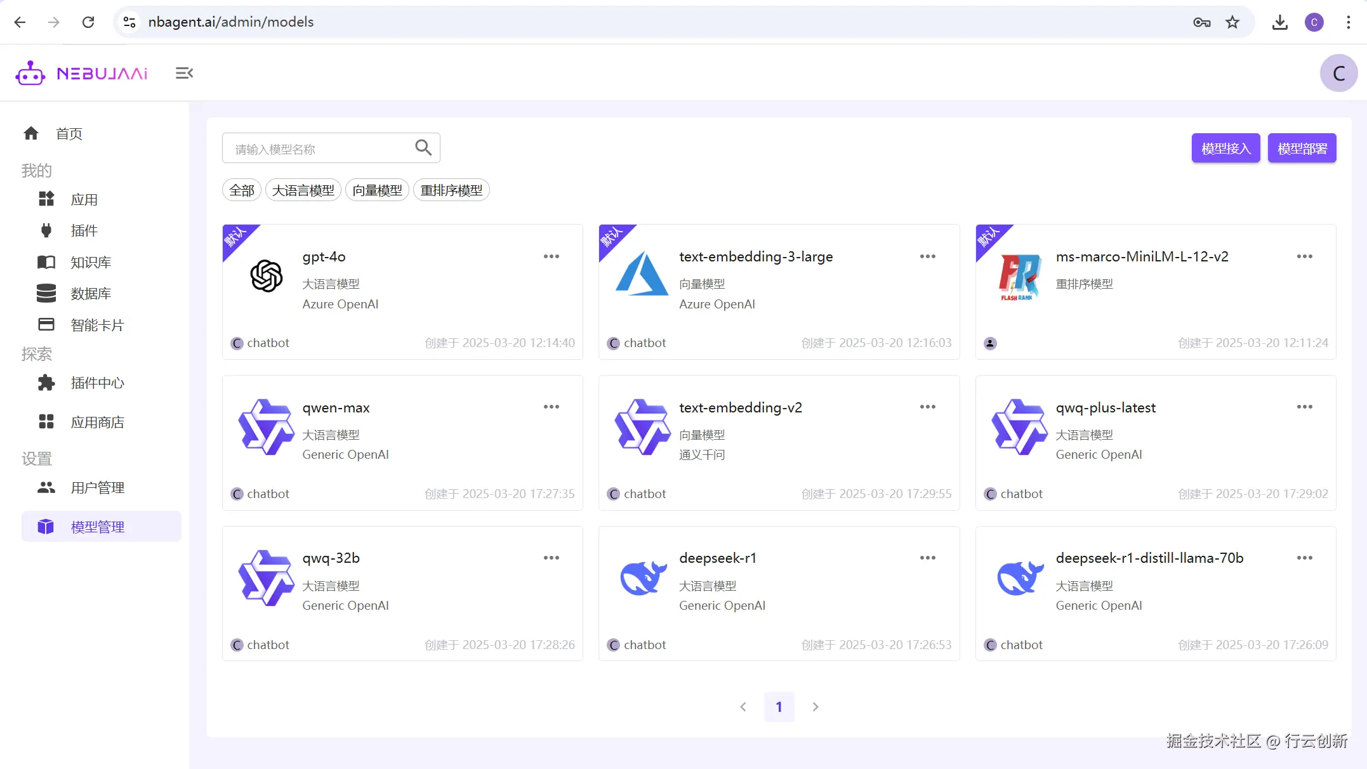Collapse the sidebar using the menu fold icon

click(x=184, y=74)
